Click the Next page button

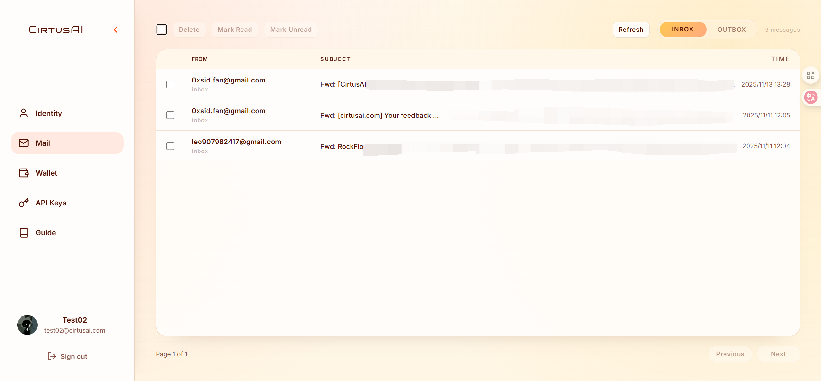[x=778, y=354]
